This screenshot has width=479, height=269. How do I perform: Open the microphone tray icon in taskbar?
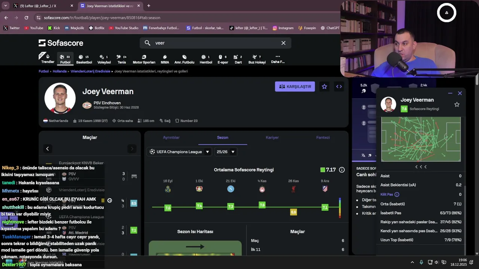421,262
